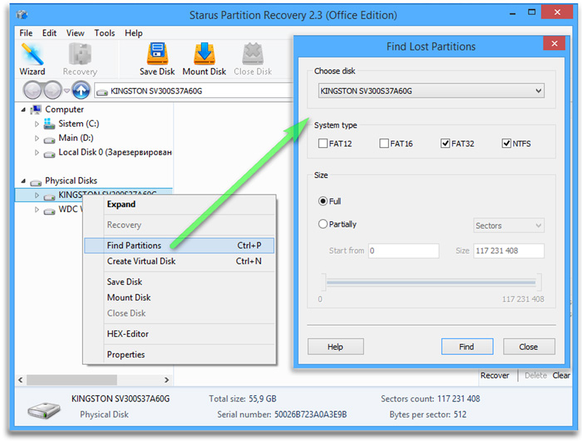
Task: Click the Size input field
Action: pos(509,251)
